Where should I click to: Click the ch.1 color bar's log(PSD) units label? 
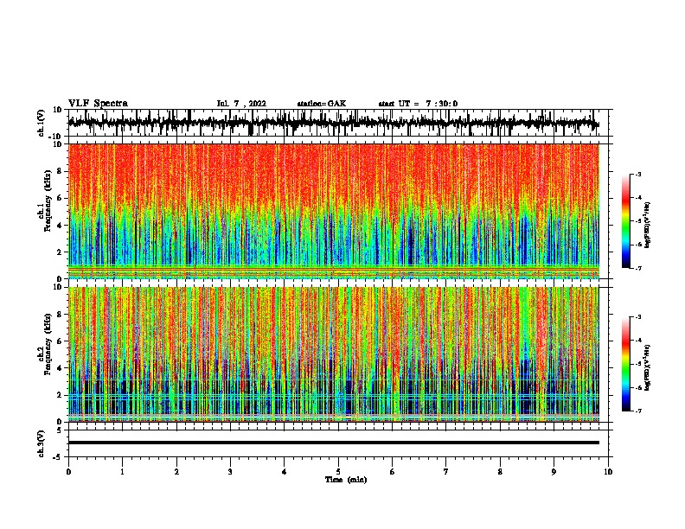pyautogui.click(x=648, y=225)
